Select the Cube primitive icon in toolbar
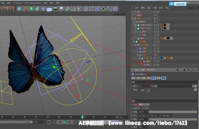199x129 pixels. (x=19, y=9)
